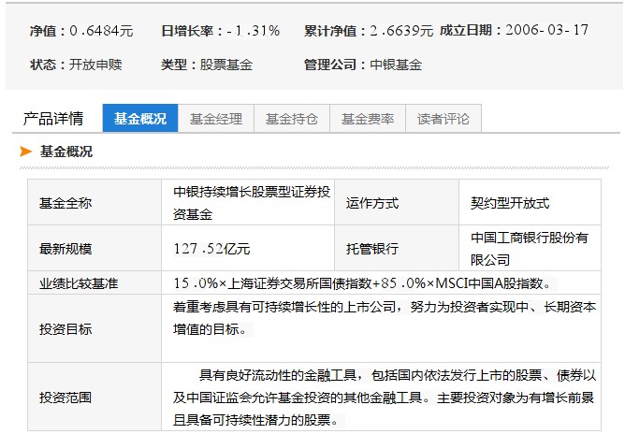
Task: Click the 开放申赎 status value
Action: pyautogui.click(x=96, y=65)
